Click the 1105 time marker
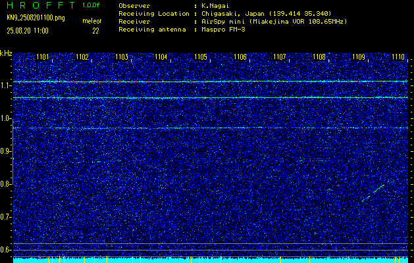414x263 pixels. point(200,57)
